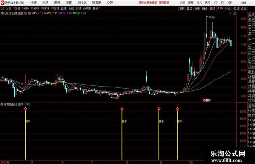Click the 游客 user label
Screen dimensions: 255x164
point(244,3)
